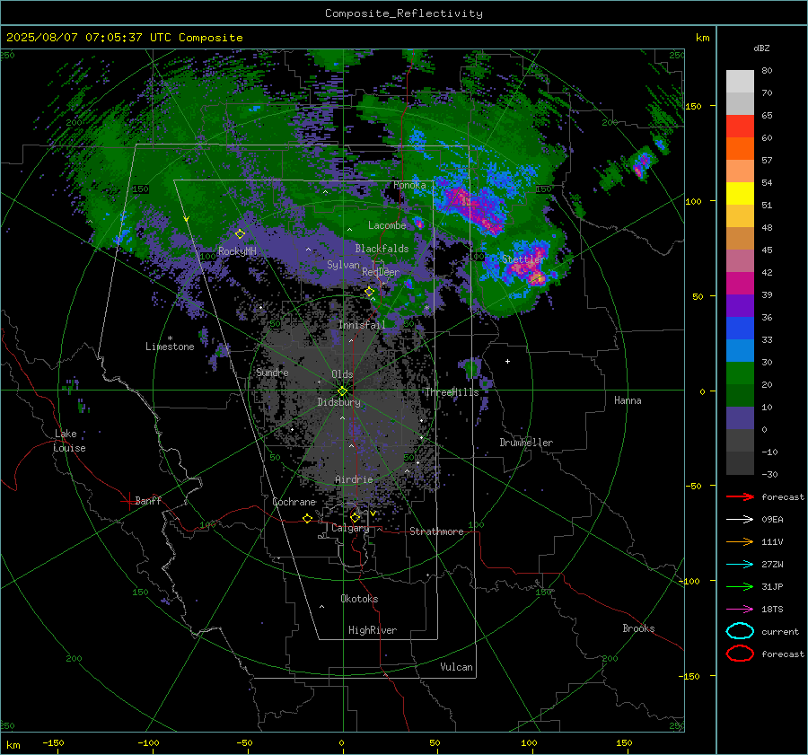Select the 65 dBZ red color swatch

tap(740, 126)
